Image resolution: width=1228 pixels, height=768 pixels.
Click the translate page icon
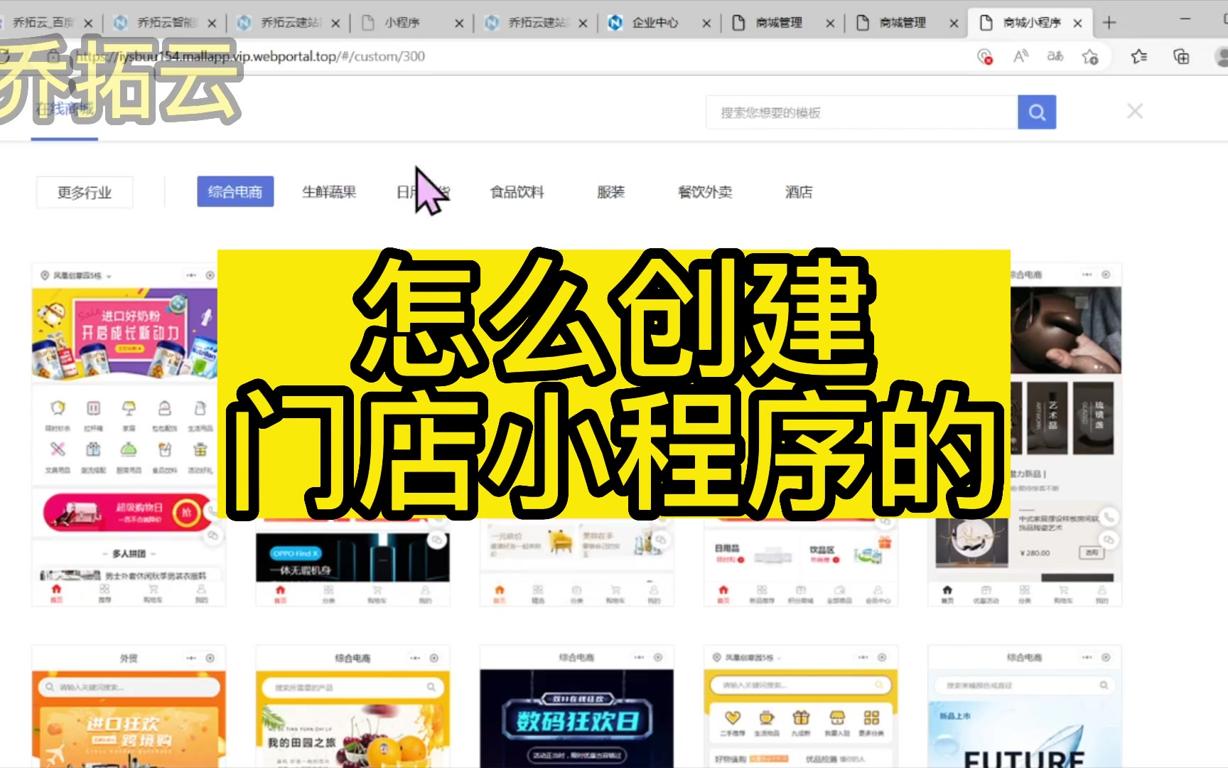1055,56
